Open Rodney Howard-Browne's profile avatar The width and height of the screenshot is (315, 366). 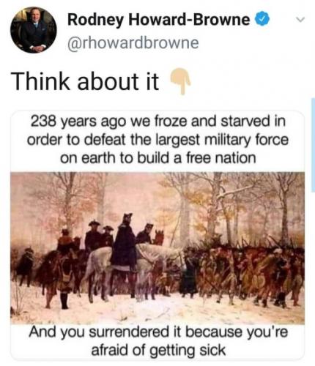pos(34,30)
